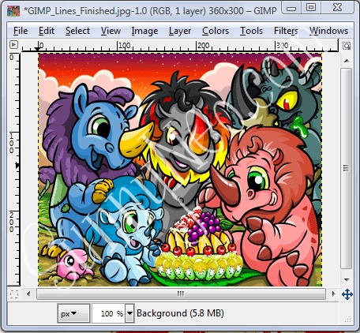Open the Layer menu
360x333 pixels.
[180, 31]
